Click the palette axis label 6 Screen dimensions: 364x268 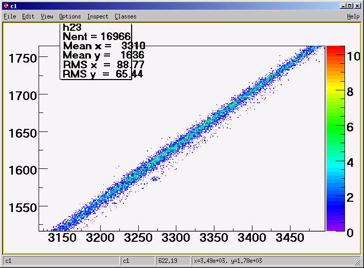[x=350, y=127]
